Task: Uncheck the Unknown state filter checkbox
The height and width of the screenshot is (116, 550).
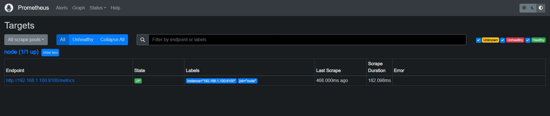Action: (478, 40)
